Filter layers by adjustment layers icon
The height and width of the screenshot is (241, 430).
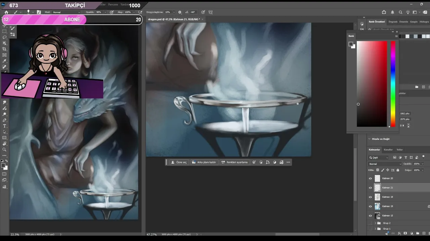coord(400,157)
